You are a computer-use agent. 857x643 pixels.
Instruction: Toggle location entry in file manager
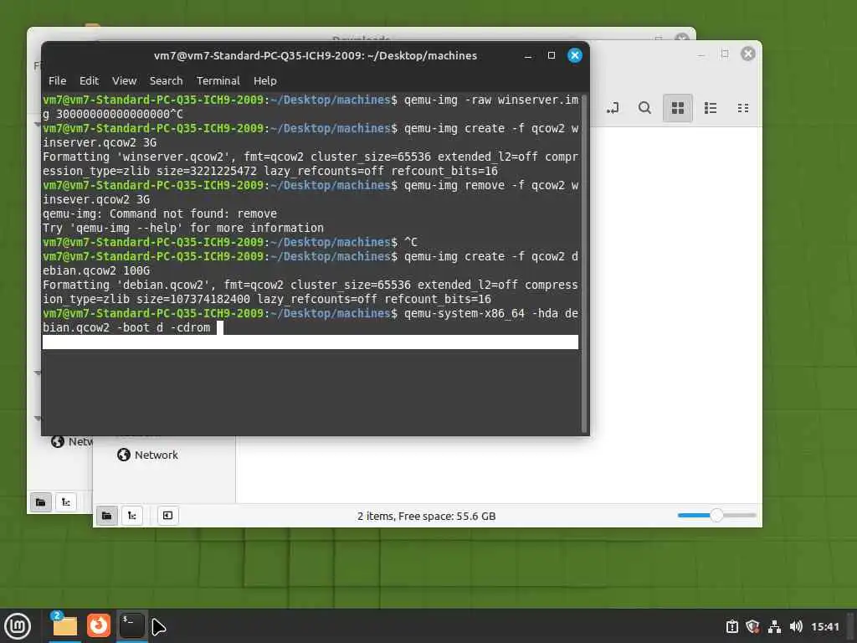[612, 108]
